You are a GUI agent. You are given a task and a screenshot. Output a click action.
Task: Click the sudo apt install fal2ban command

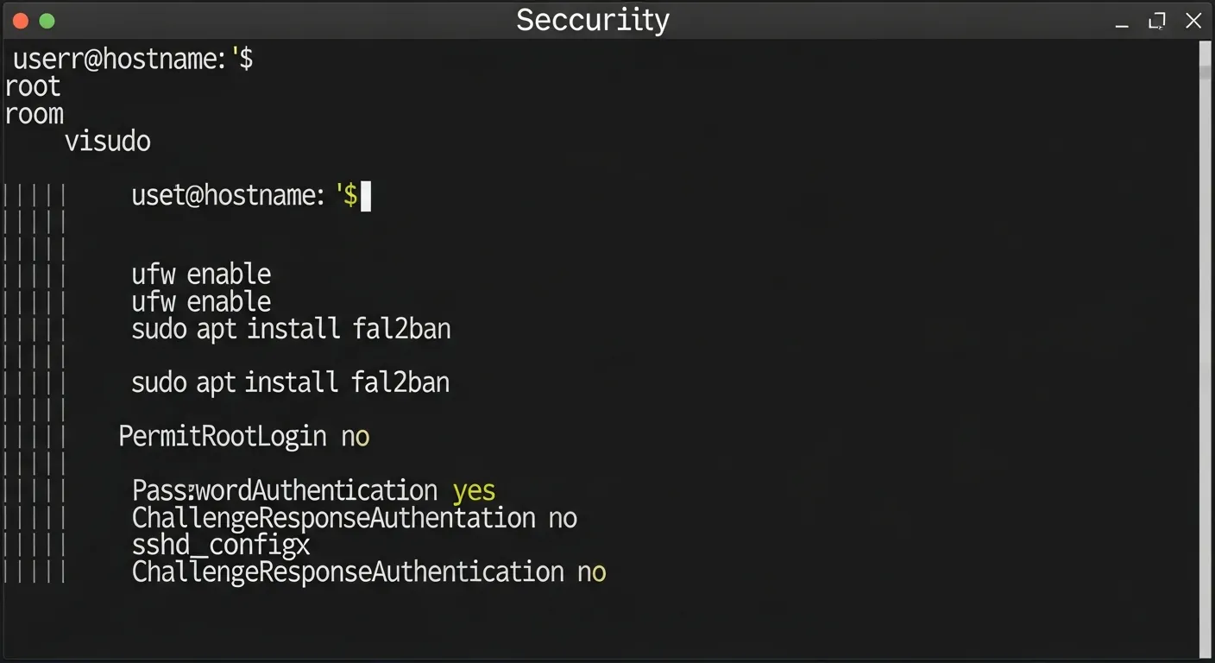click(291, 329)
